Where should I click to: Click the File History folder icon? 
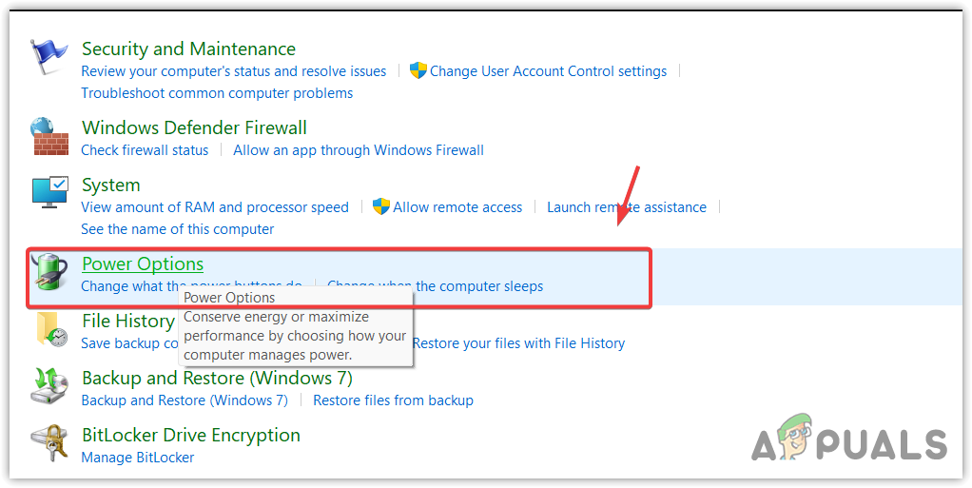(x=49, y=330)
